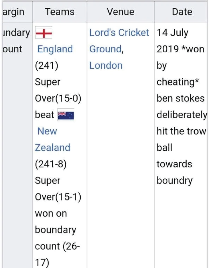209x268 pixels.
Task: Click the Super Over(15-0) text
Action: click(x=58, y=90)
